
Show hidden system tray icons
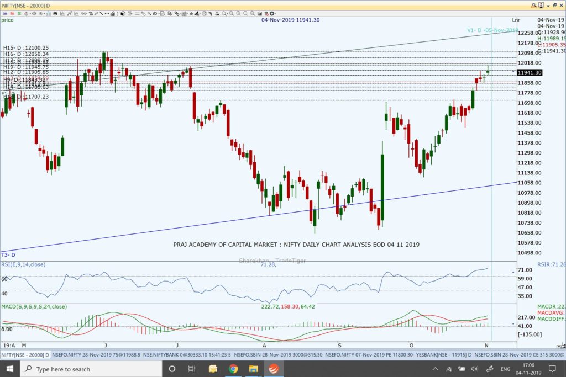point(436,369)
